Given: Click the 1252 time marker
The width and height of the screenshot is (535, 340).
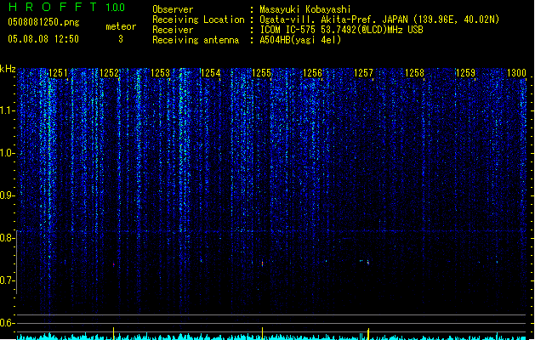Looking at the screenshot, I should point(109,73).
